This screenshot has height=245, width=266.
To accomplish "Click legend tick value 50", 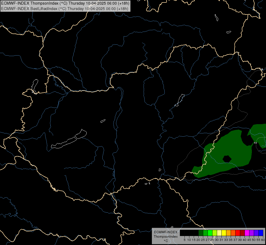I will coord(254,240).
